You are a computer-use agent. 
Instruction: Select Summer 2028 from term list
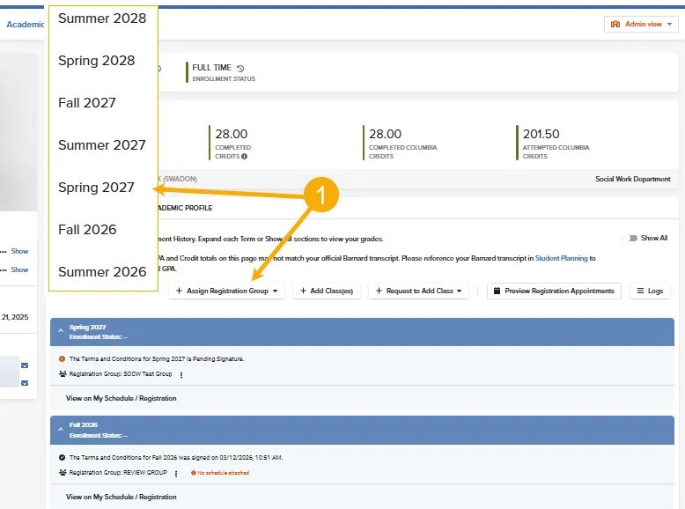click(102, 18)
